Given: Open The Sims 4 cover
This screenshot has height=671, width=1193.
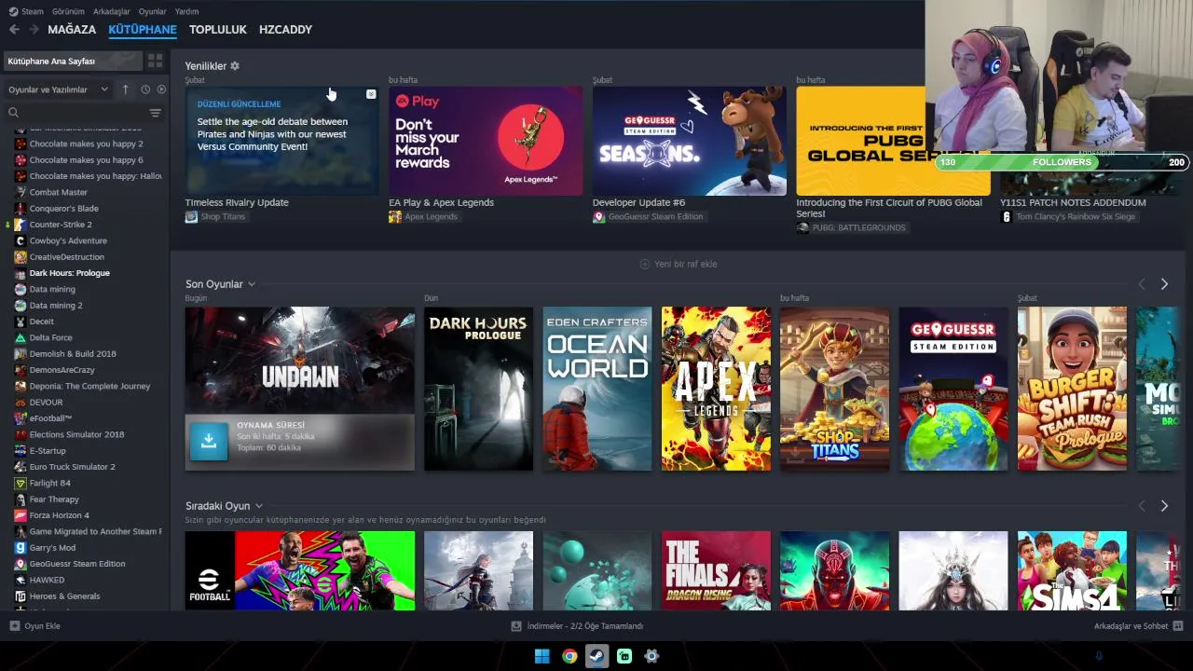Looking at the screenshot, I should pyautogui.click(x=1072, y=570).
